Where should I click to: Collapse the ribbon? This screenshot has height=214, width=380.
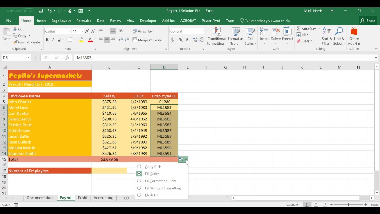tap(376, 49)
